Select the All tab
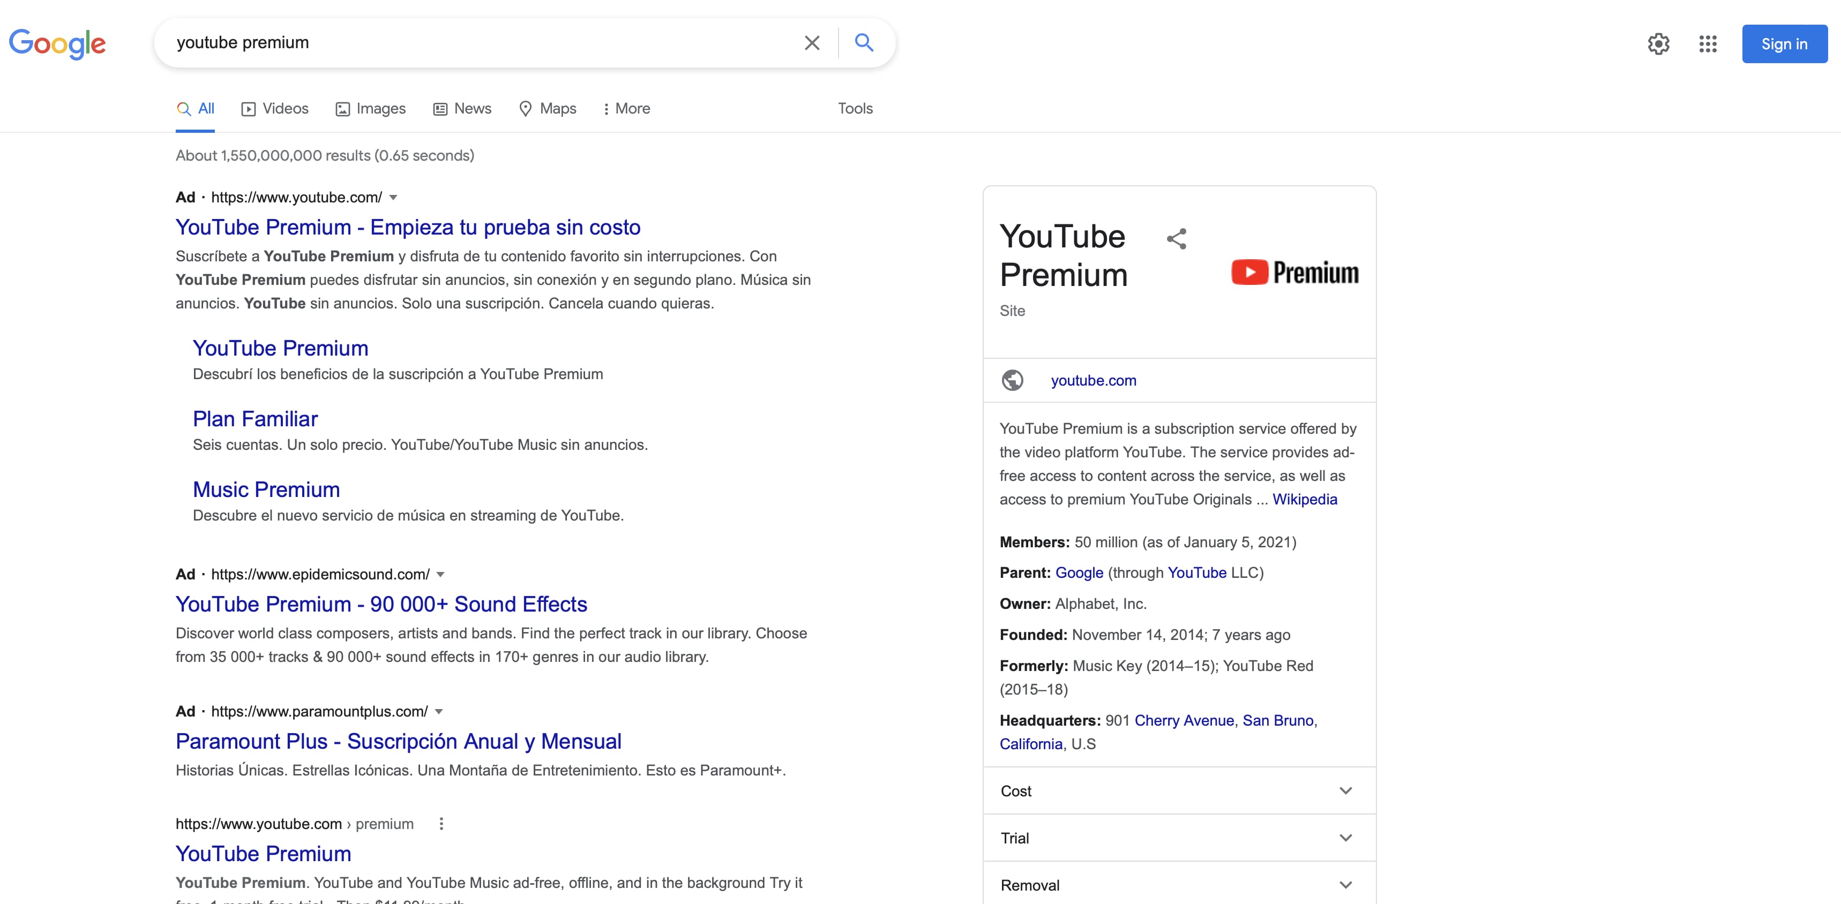Screen dimensions: 1841x904 (195, 109)
